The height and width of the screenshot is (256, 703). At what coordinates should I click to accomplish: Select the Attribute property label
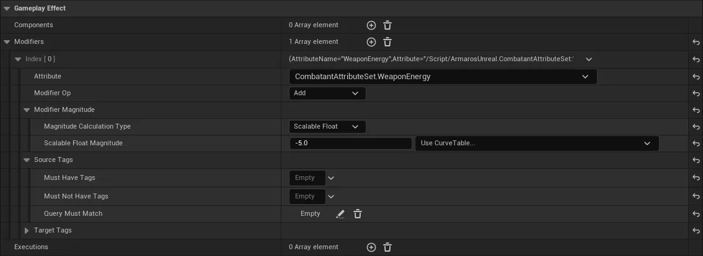click(x=48, y=77)
